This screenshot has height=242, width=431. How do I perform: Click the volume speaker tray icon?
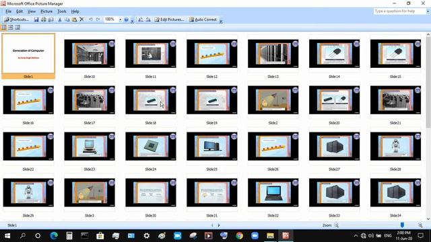pos(371,236)
